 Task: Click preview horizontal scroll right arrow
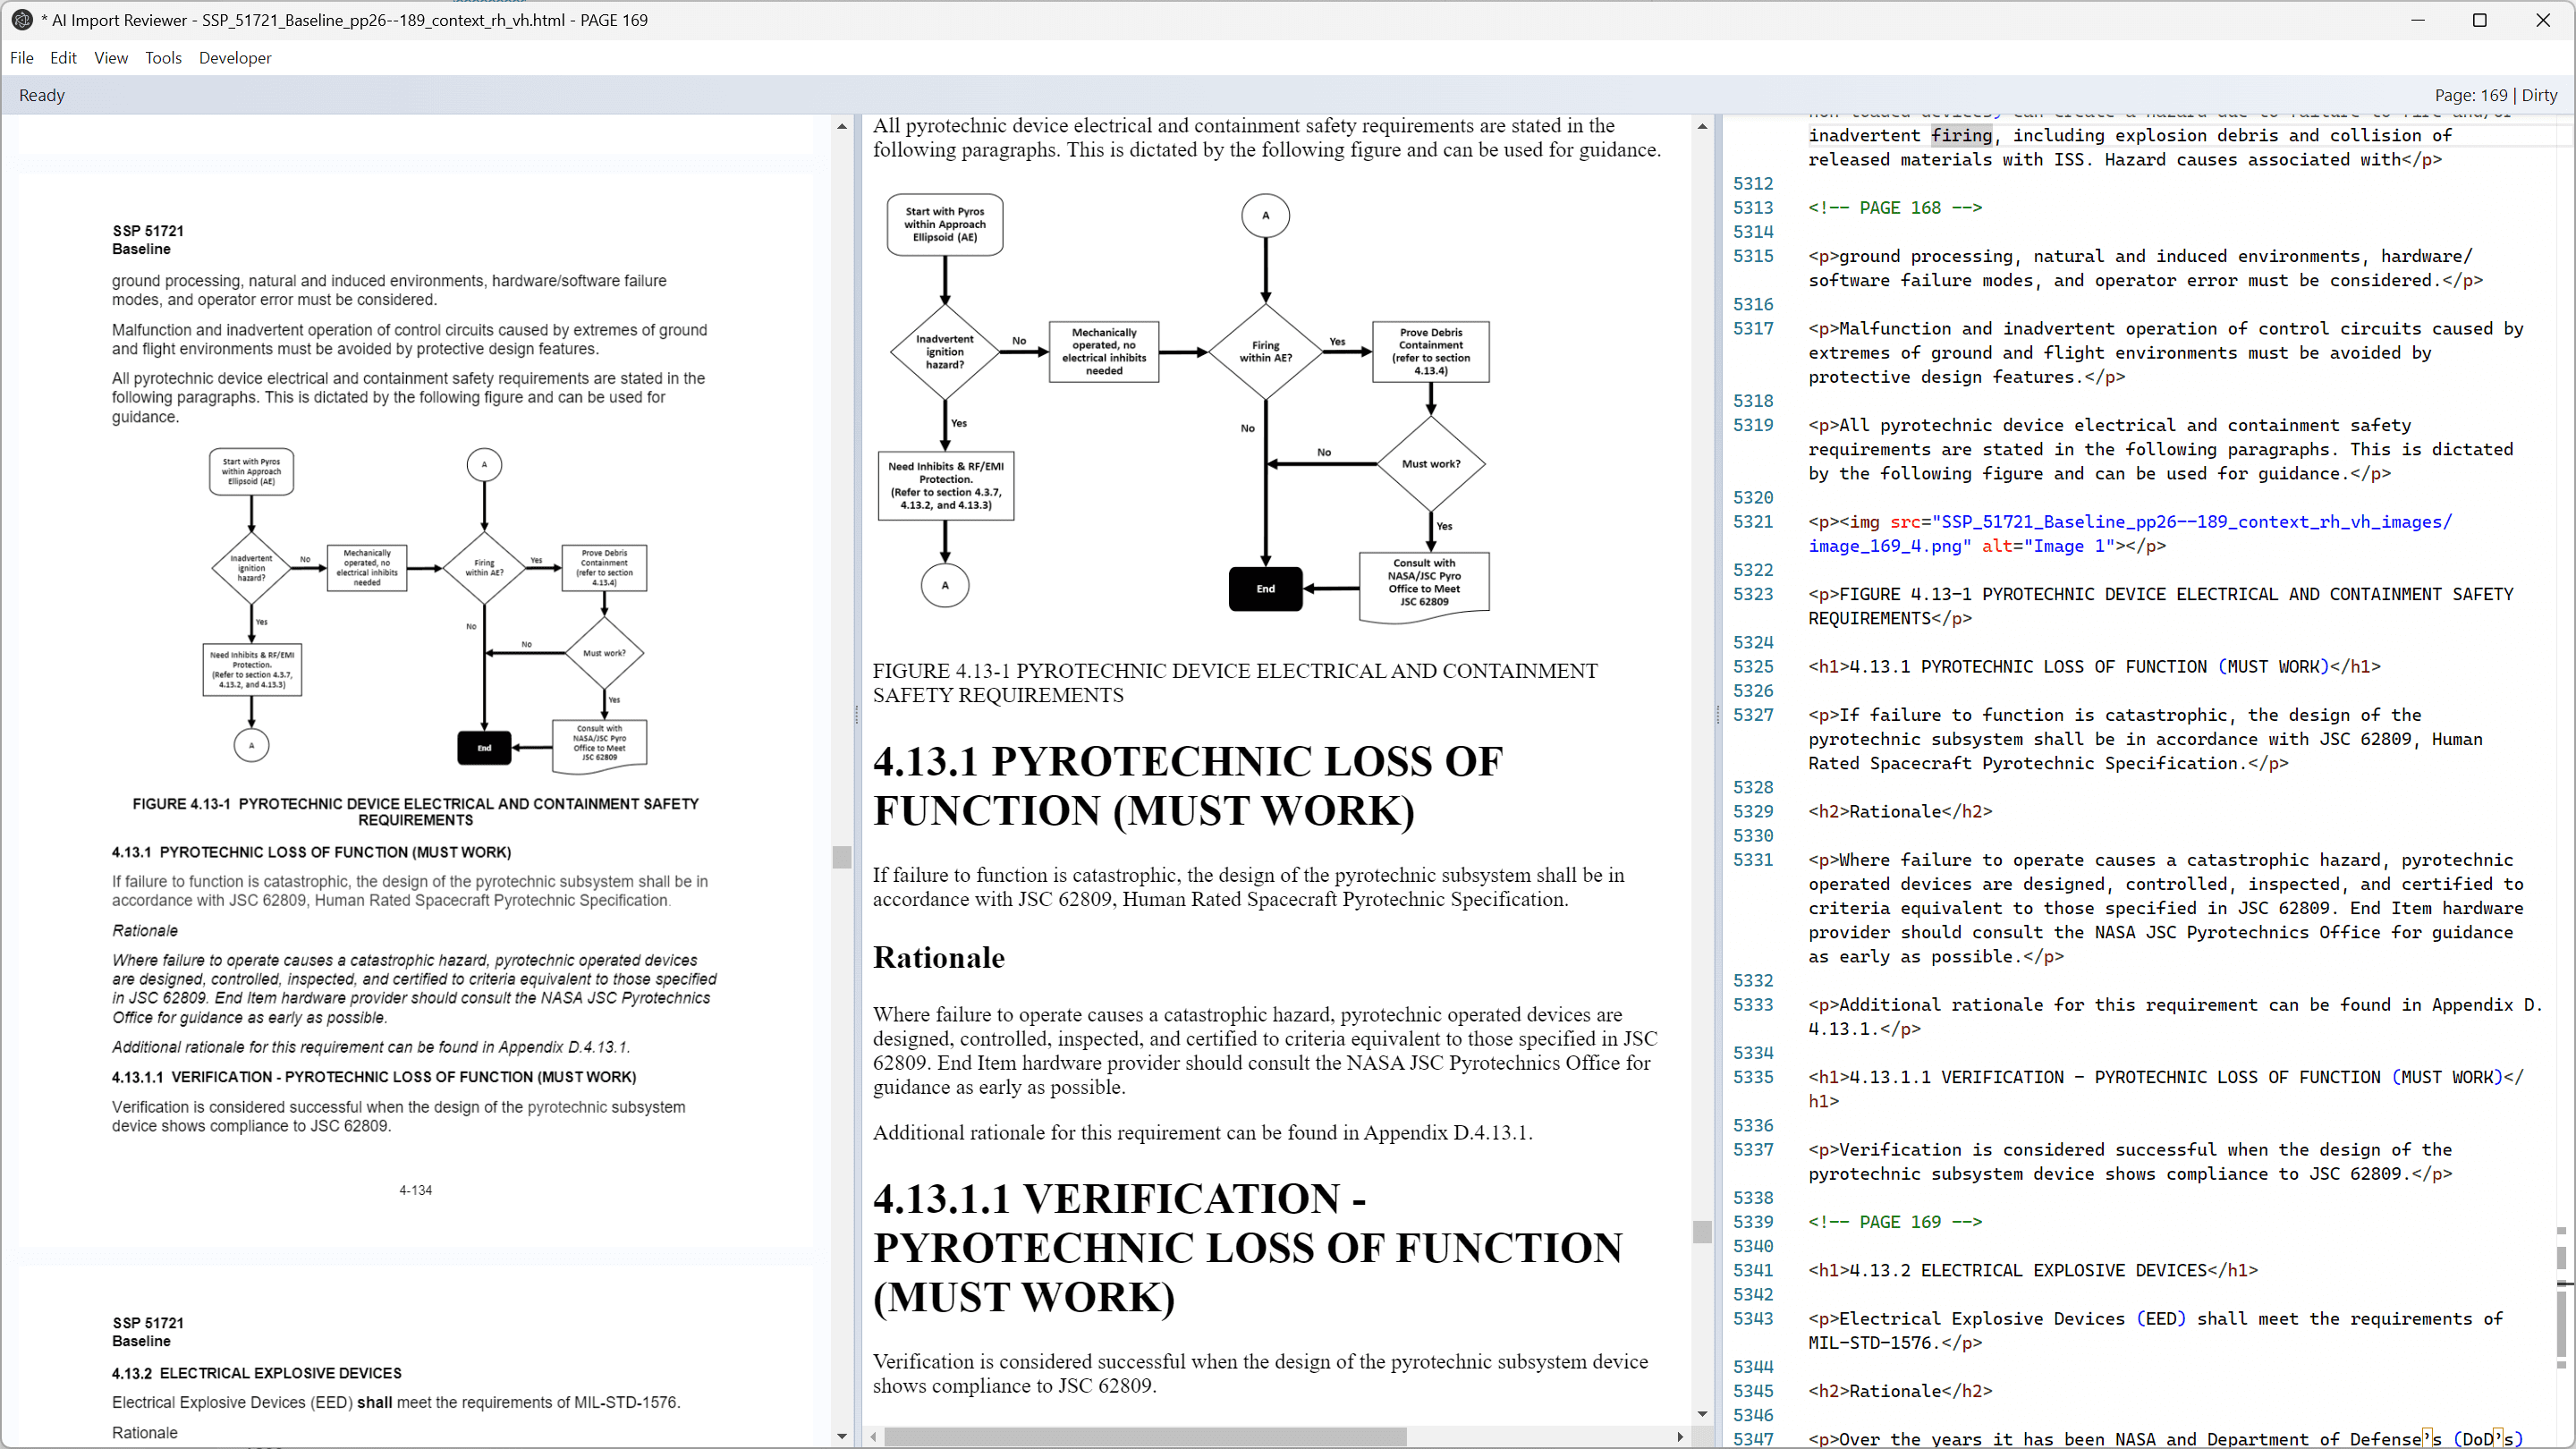[1680, 1437]
